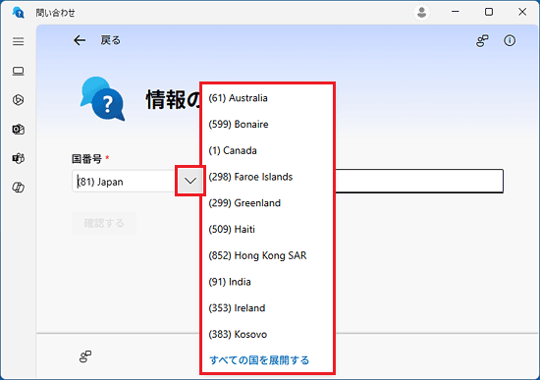
Task: Click the Teams sidebar icon
Action: coord(19,158)
